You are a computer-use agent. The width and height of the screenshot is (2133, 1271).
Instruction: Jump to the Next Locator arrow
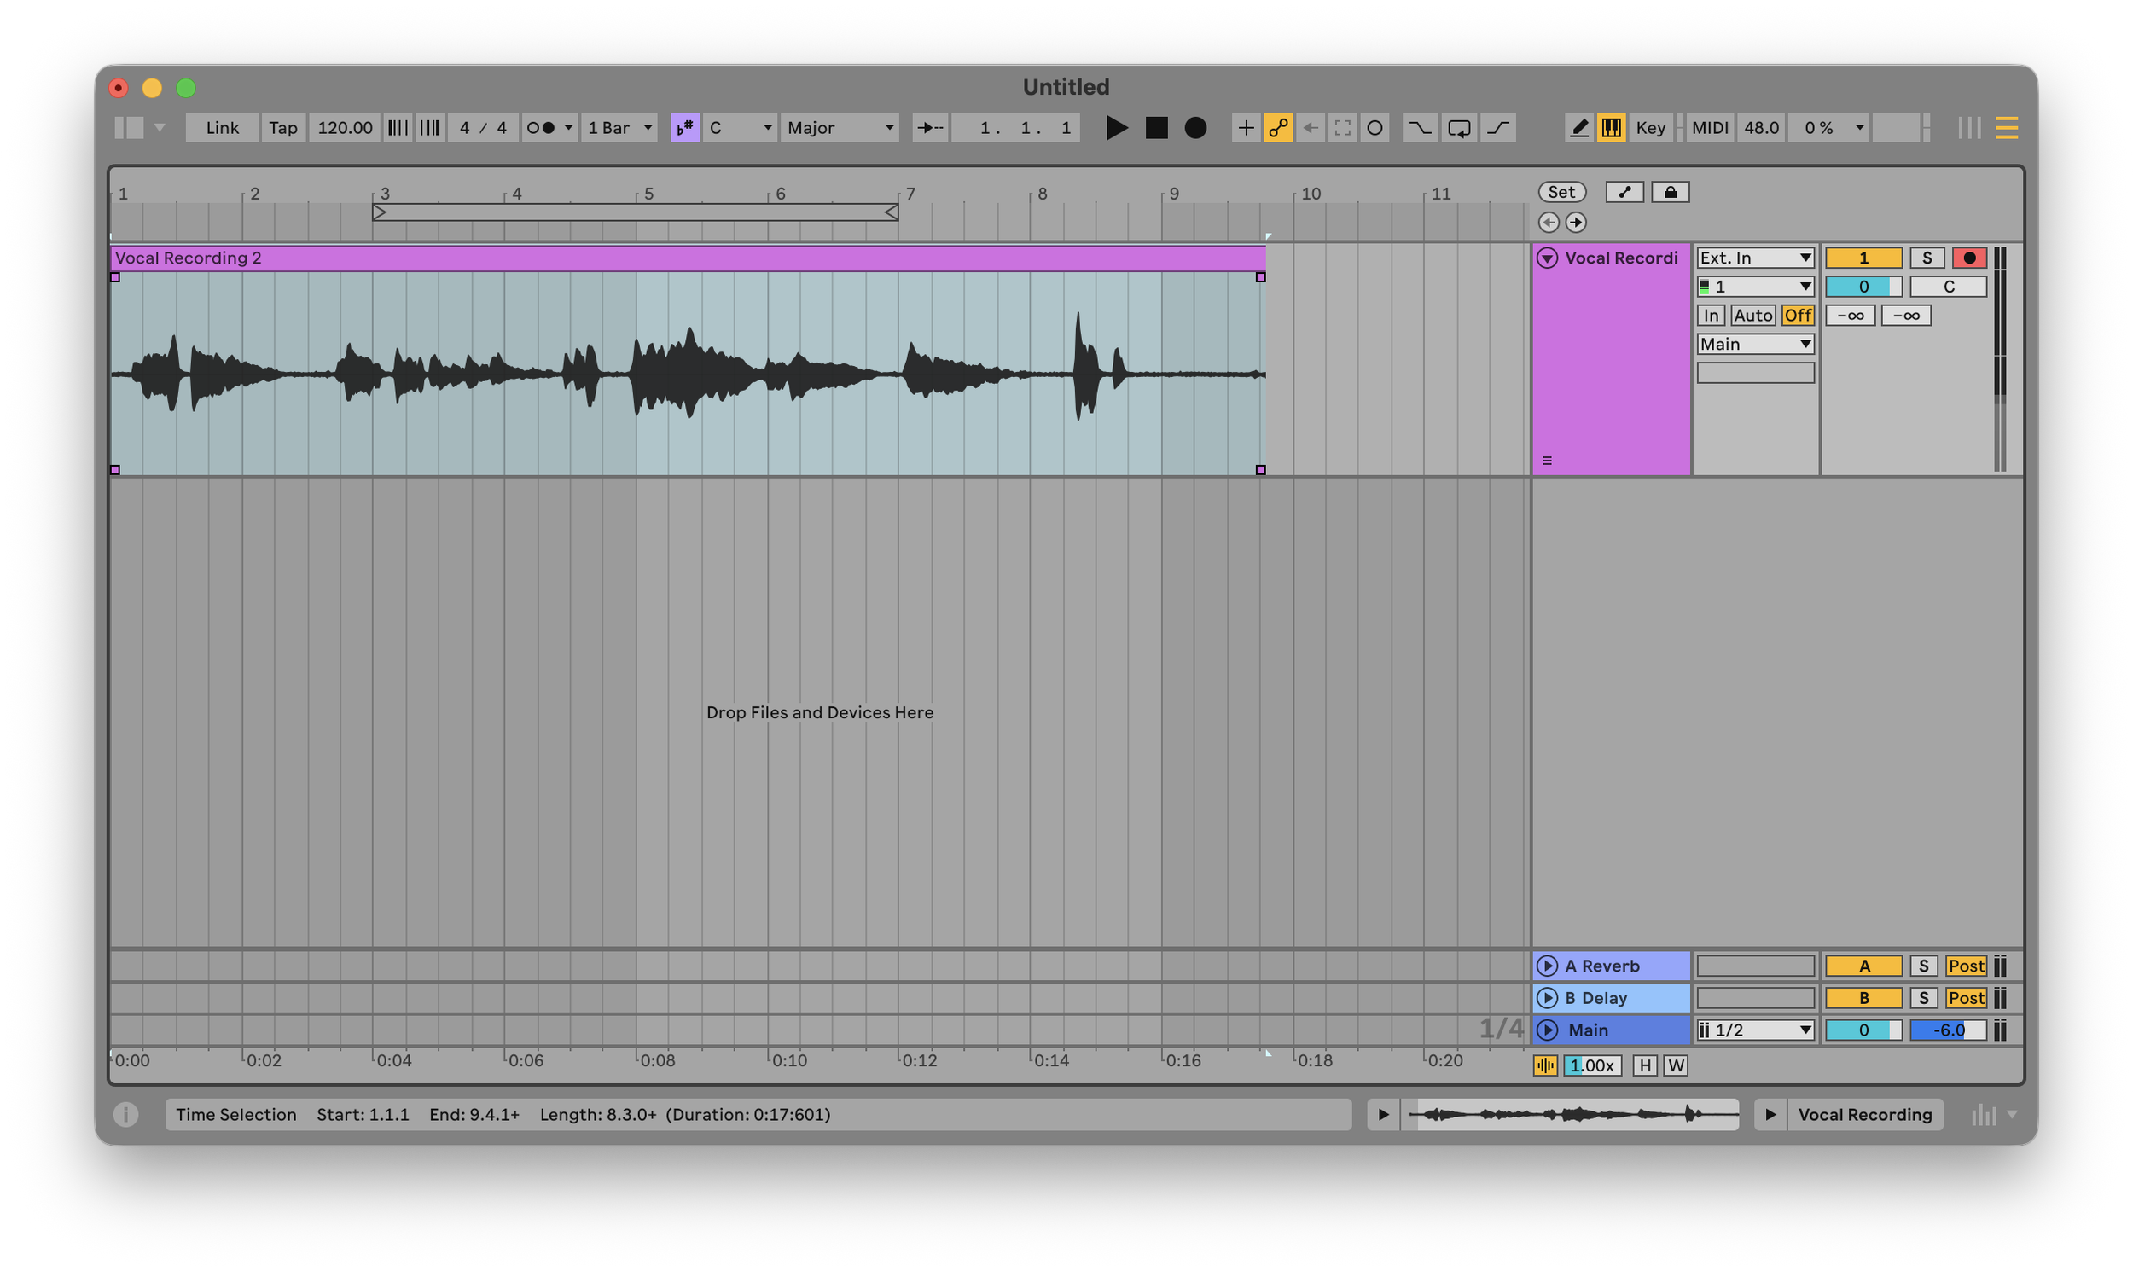point(1576,223)
